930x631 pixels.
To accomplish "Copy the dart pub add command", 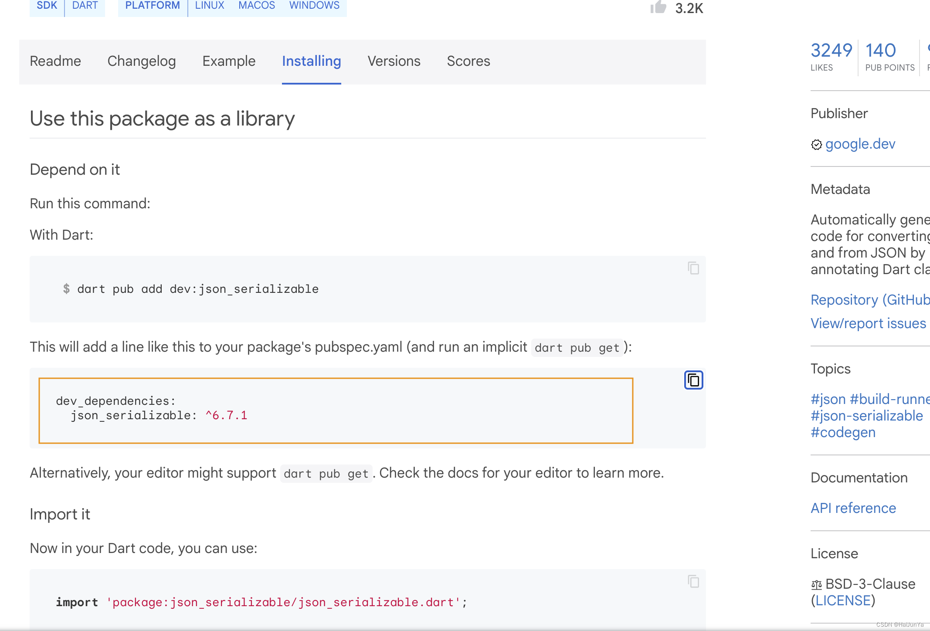I will click(693, 268).
